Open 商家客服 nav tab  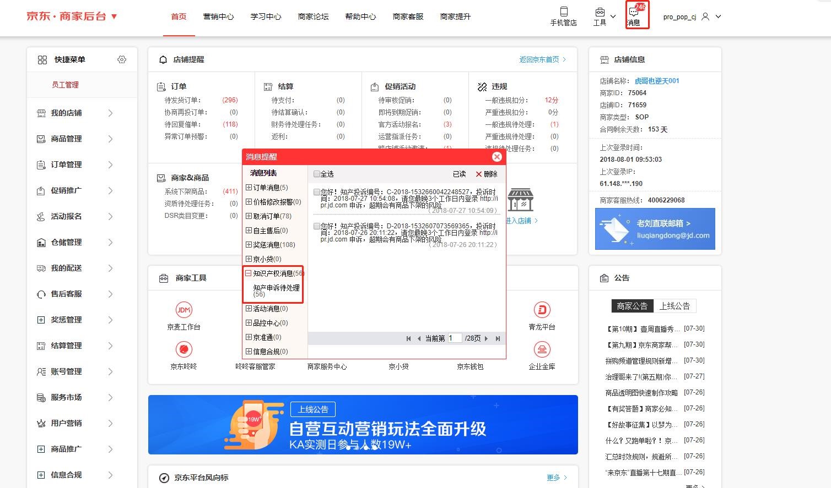tap(408, 17)
